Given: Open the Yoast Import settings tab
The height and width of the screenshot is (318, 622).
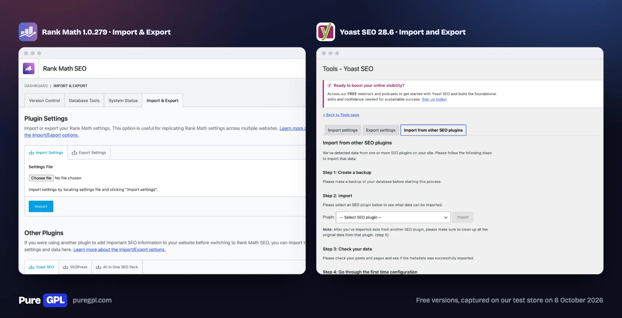Looking at the screenshot, I should [x=342, y=130].
